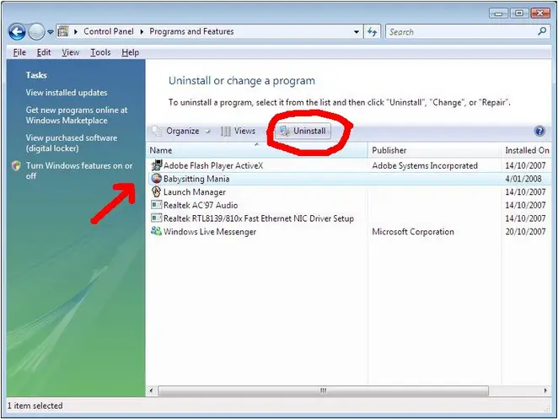The height and width of the screenshot is (420, 558).
Task: Open Get new programs at Windows Marketplace
Action: (x=77, y=116)
